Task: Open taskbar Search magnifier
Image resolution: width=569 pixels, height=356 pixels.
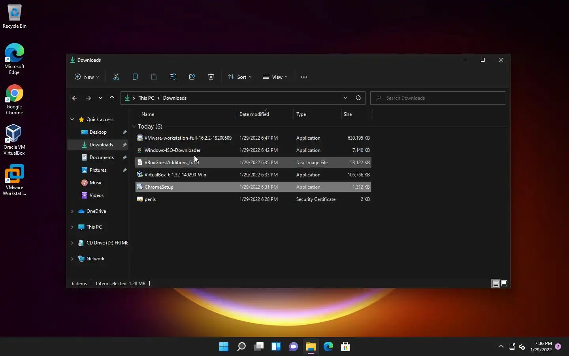Action: pyautogui.click(x=241, y=347)
